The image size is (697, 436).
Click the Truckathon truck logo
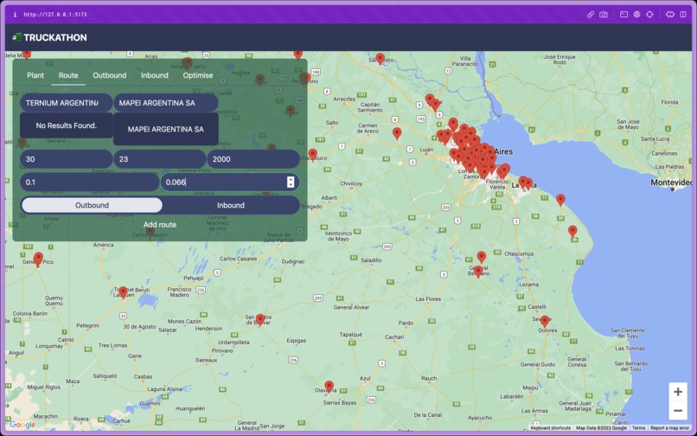pos(17,37)
